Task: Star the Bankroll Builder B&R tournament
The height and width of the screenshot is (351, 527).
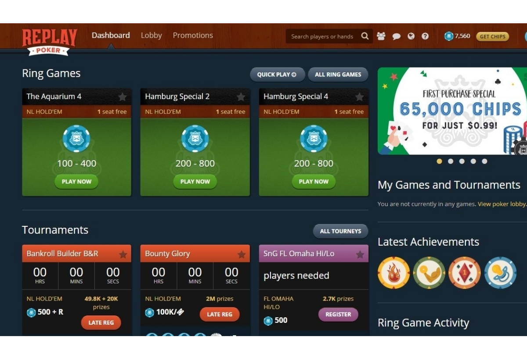Action: coord(123,254)
